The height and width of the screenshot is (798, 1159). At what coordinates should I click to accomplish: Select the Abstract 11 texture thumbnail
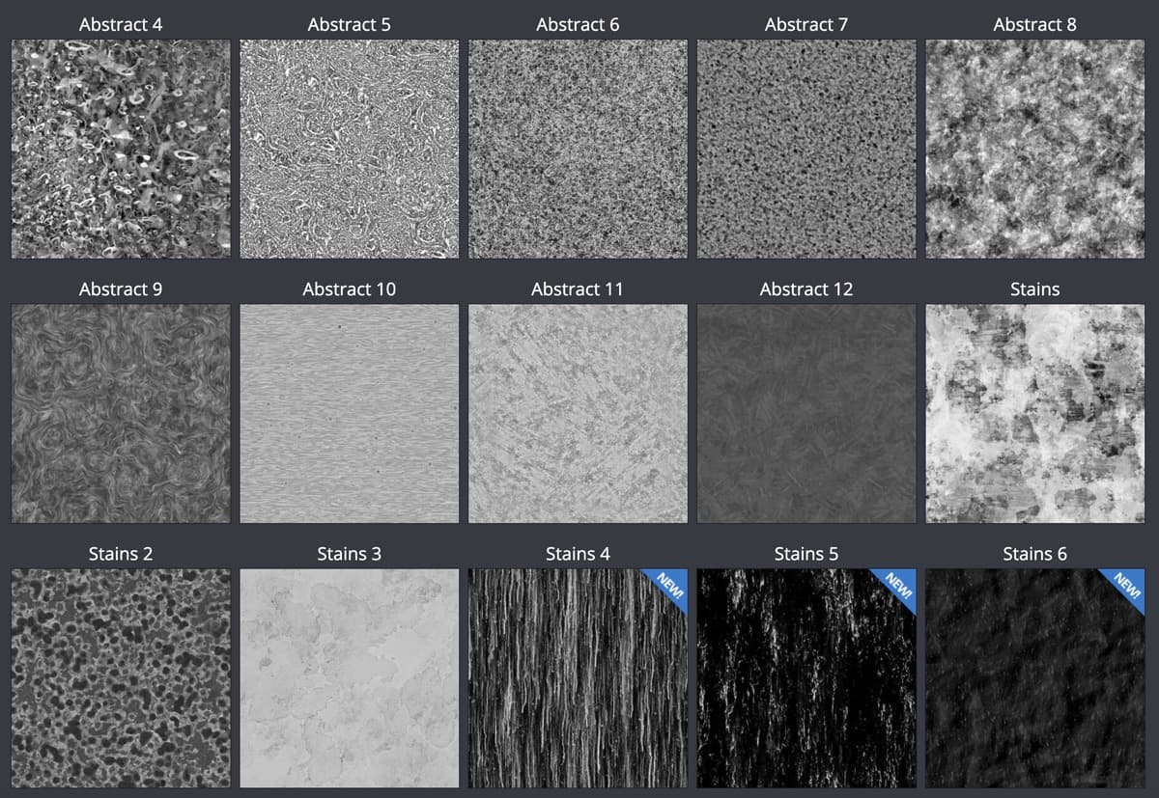click(578, 414)
